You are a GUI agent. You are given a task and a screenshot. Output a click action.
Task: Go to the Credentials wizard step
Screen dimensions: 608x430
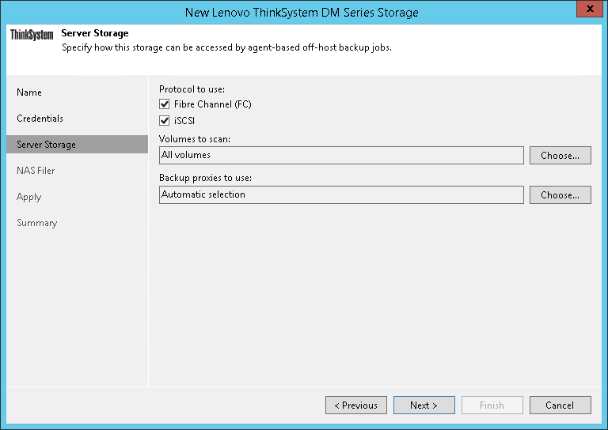click(x=40, y=119)
